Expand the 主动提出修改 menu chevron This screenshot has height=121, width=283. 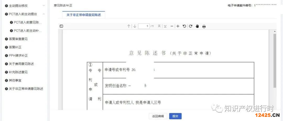43,5
